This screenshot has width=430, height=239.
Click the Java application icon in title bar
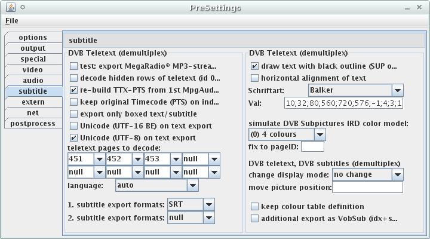(10, 8)
